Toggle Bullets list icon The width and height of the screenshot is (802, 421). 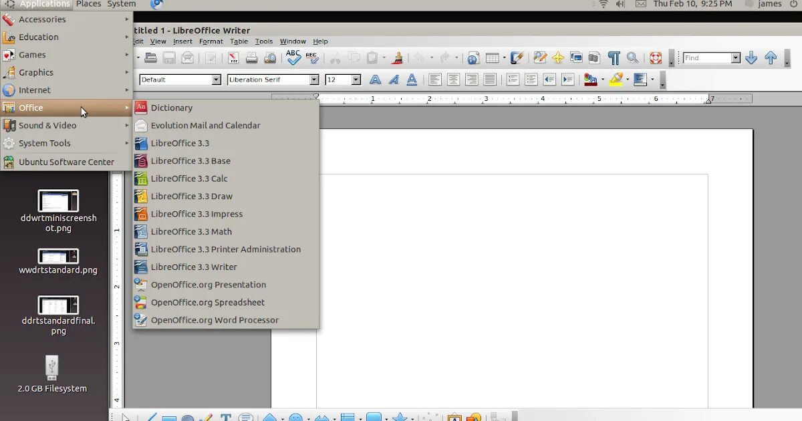(531, 80)
